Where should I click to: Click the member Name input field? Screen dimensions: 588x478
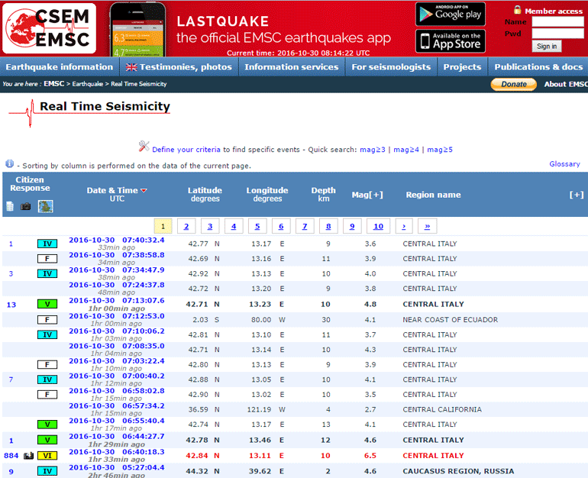point(557,22)
